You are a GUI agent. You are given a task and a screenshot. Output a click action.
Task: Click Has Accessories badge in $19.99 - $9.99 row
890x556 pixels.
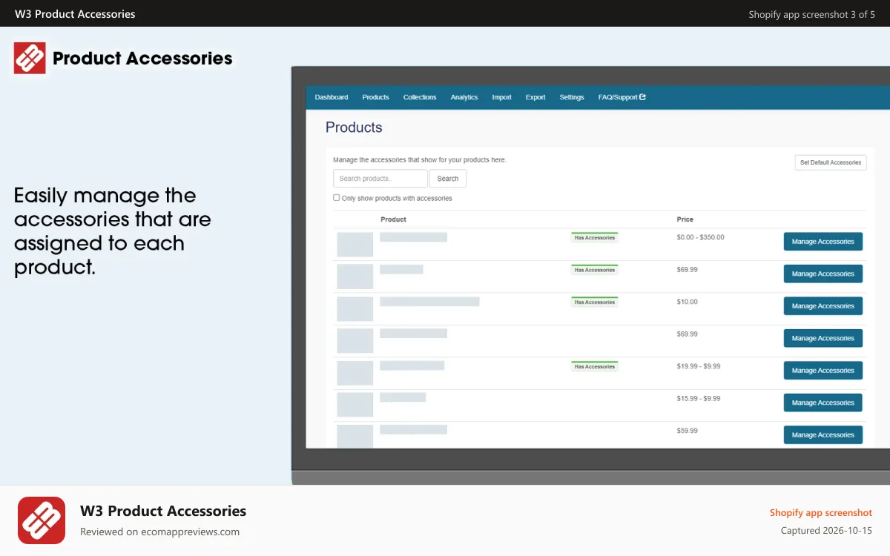(595, 366)
